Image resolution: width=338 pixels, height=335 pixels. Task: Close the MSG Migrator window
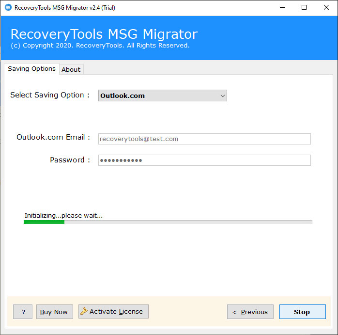tap(326, 8)
